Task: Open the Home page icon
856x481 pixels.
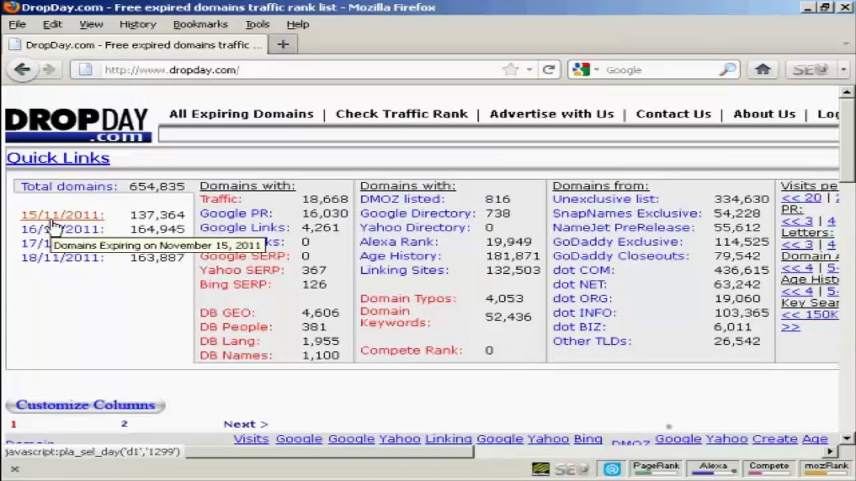Action: tap(763, 69)
